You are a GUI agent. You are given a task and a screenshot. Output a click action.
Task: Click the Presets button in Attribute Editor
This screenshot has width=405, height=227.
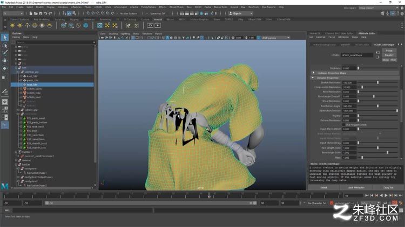coord(389,55)
